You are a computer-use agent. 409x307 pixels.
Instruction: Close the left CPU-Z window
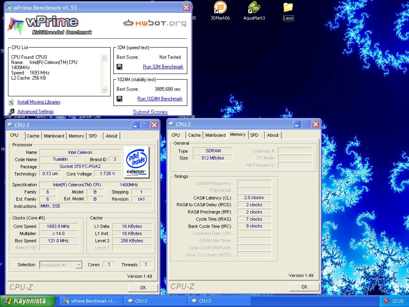(x=155, y=125)
